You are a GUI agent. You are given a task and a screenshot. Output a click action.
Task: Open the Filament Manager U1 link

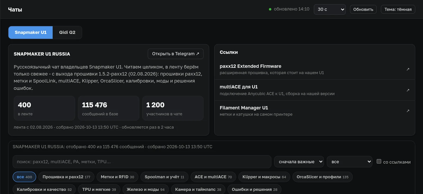[x=315, y=111]
